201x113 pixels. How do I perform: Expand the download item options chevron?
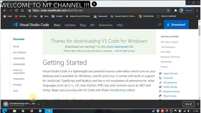pos(39,104)
